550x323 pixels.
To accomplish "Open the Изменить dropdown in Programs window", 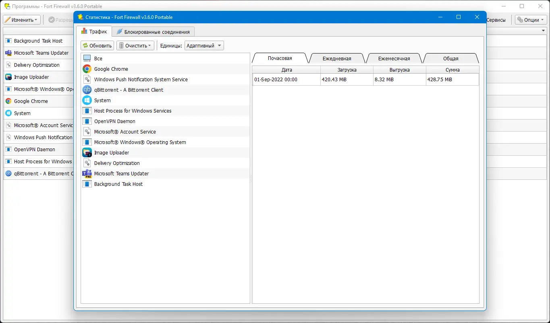I will (x=22, y=20).
